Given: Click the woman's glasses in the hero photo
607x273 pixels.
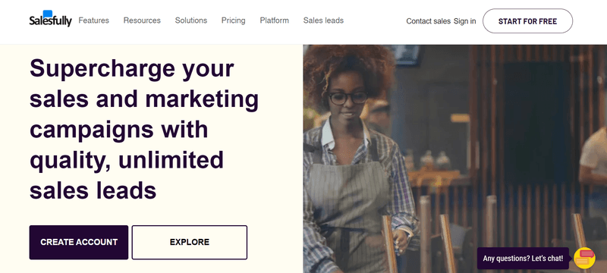Looking at the screenshot, I should coord(348,98).
